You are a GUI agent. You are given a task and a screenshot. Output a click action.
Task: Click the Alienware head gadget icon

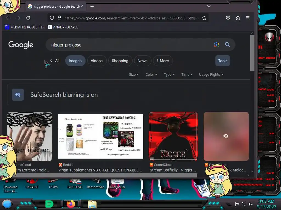(x=269, y=37)
